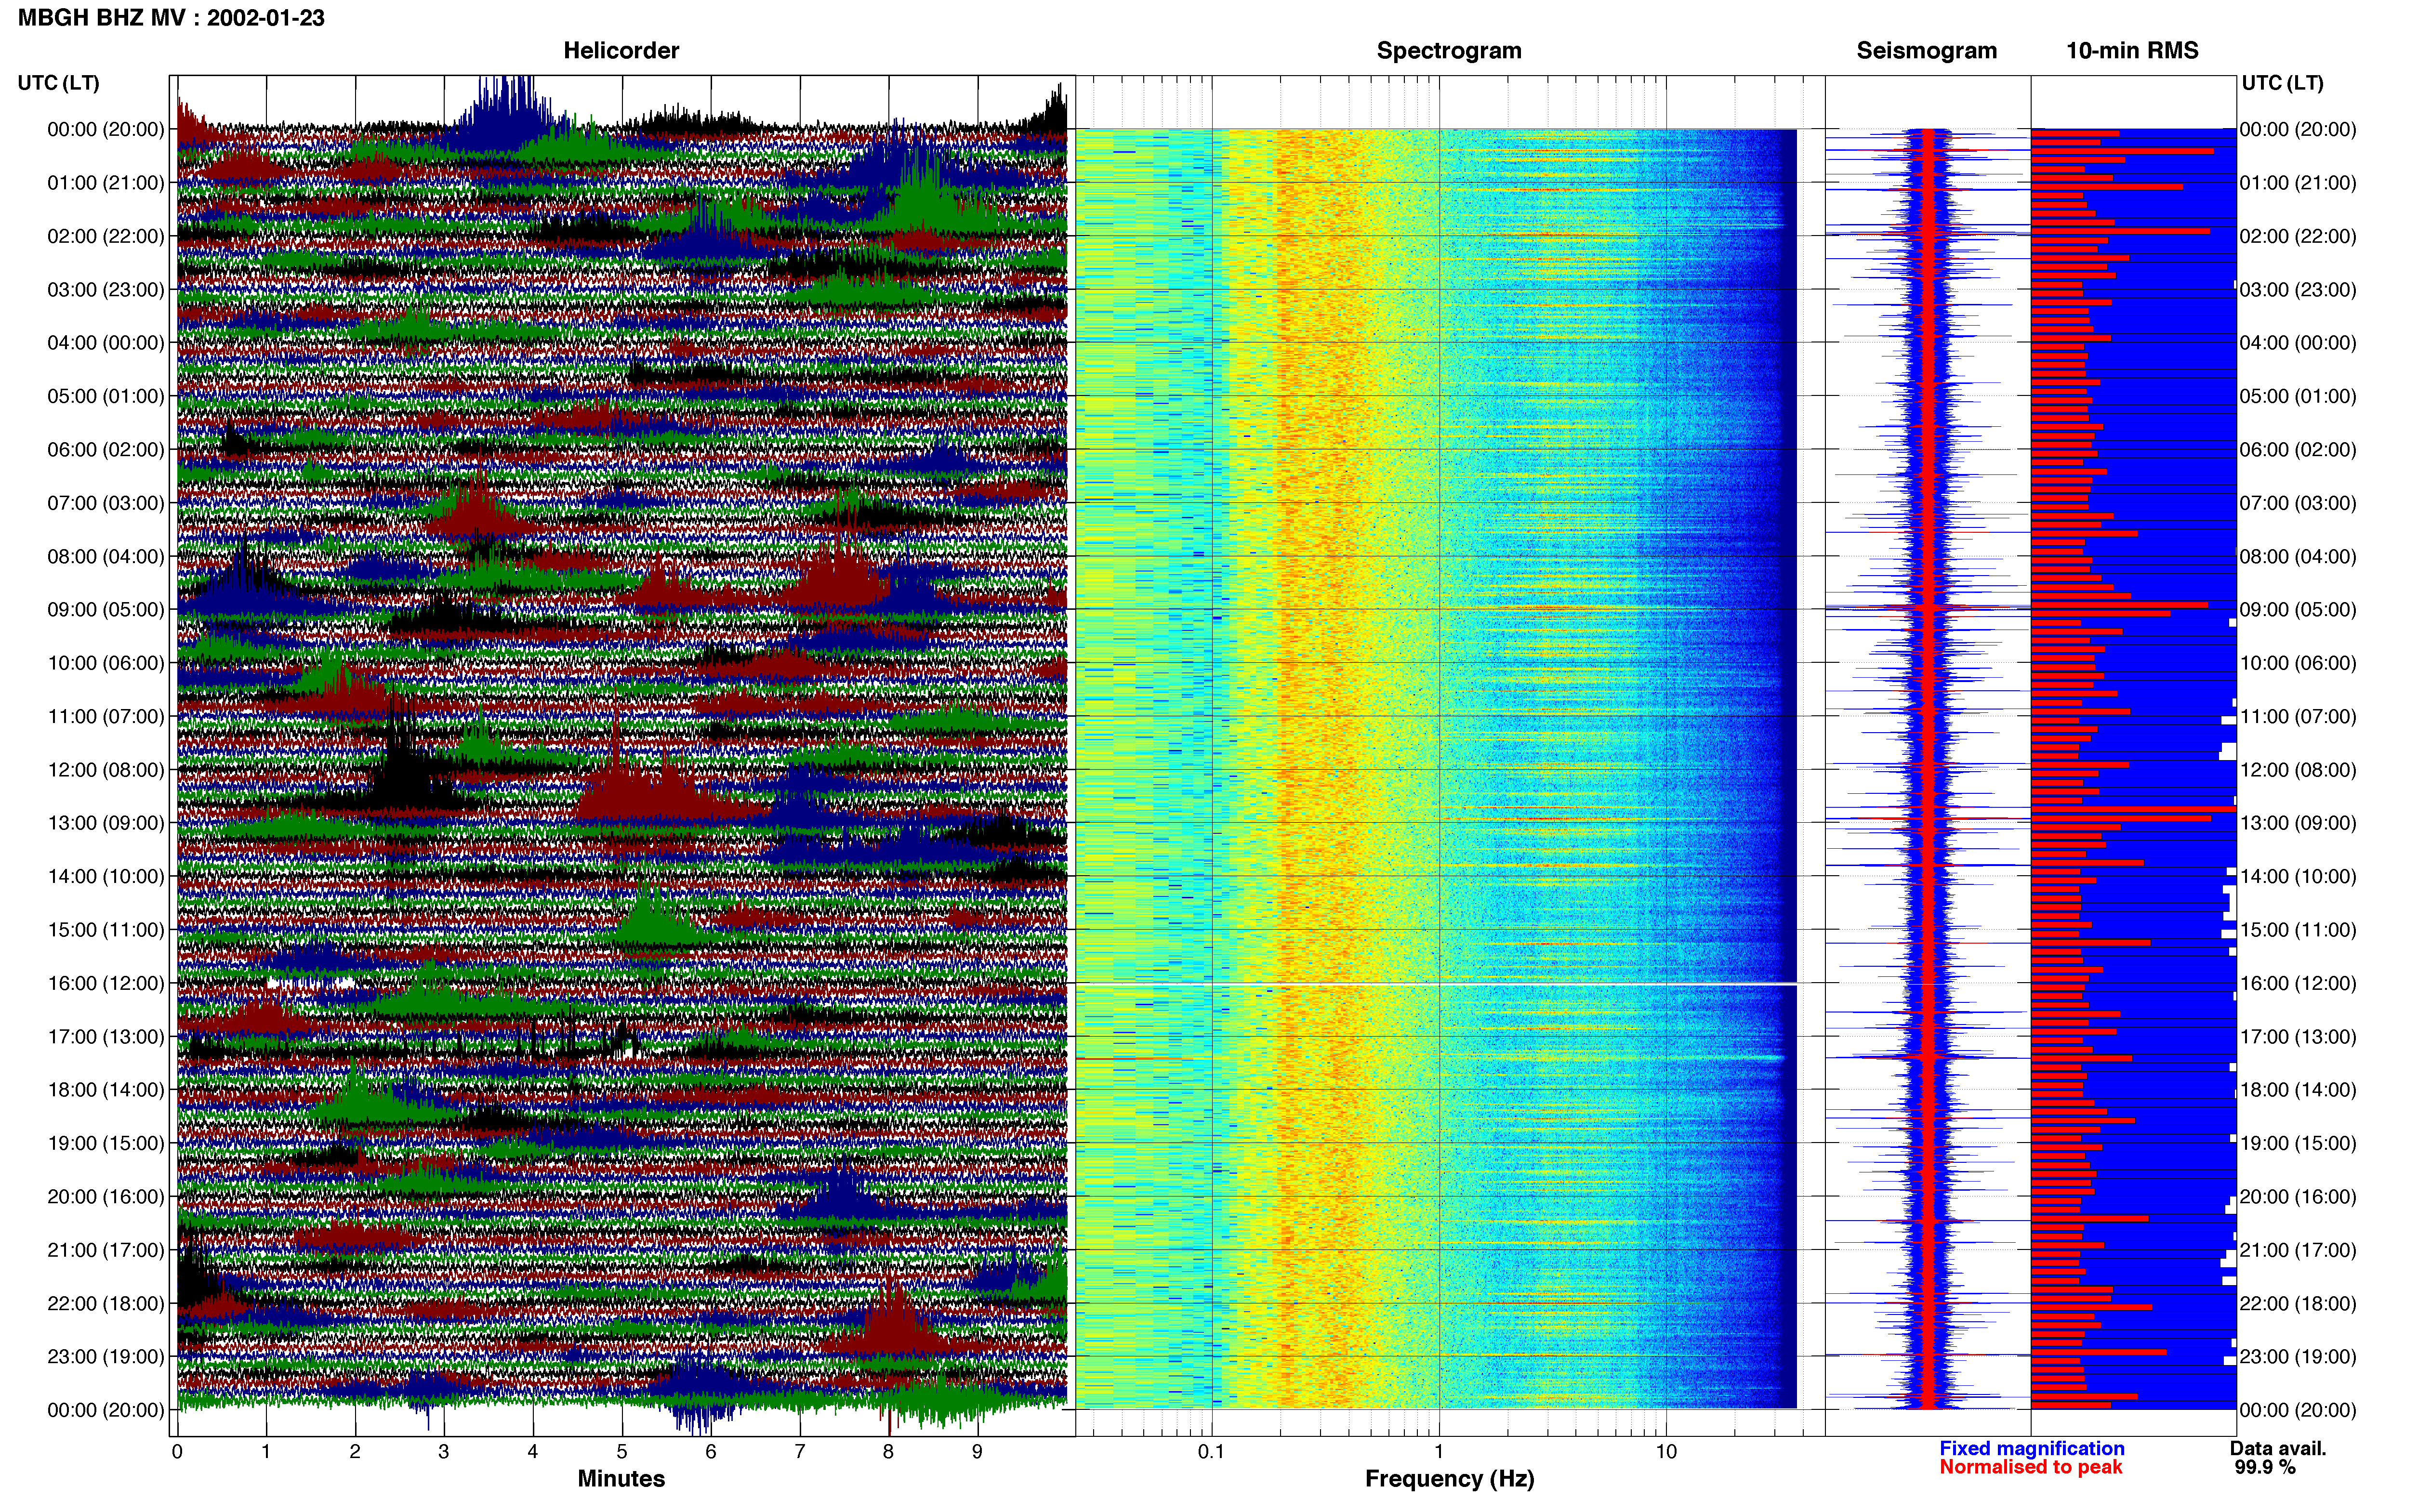Viewport: 2418px width, 1512px height.
Task: Click the "6" tick on the Minutes axis
Action: click(711, 1452)
